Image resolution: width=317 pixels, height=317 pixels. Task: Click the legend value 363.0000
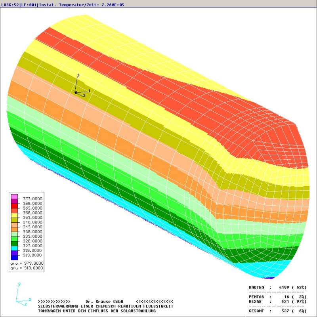point(32,208)
